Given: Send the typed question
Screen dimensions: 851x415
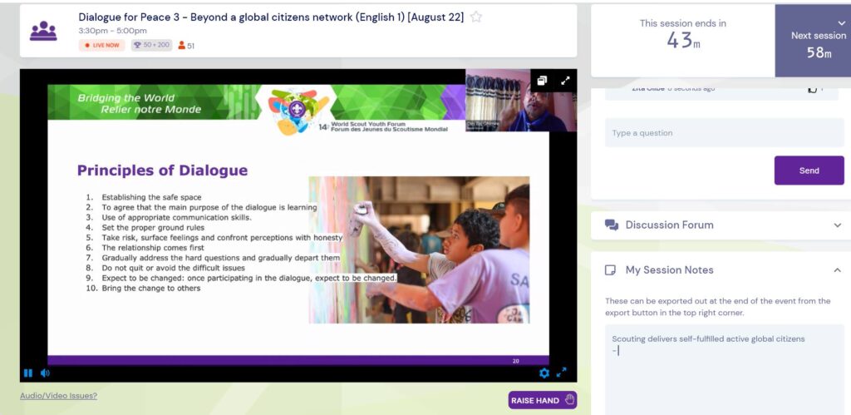Looking at the screenshot, I should 809,170.
